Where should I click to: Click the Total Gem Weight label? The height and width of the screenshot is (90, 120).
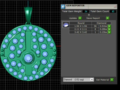72,11
